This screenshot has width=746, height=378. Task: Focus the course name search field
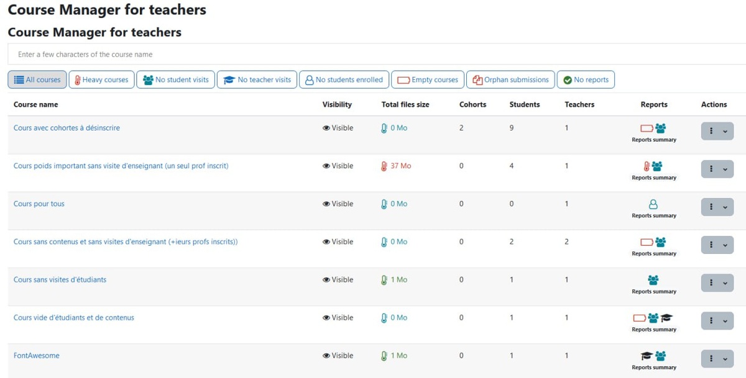(377, 54)
